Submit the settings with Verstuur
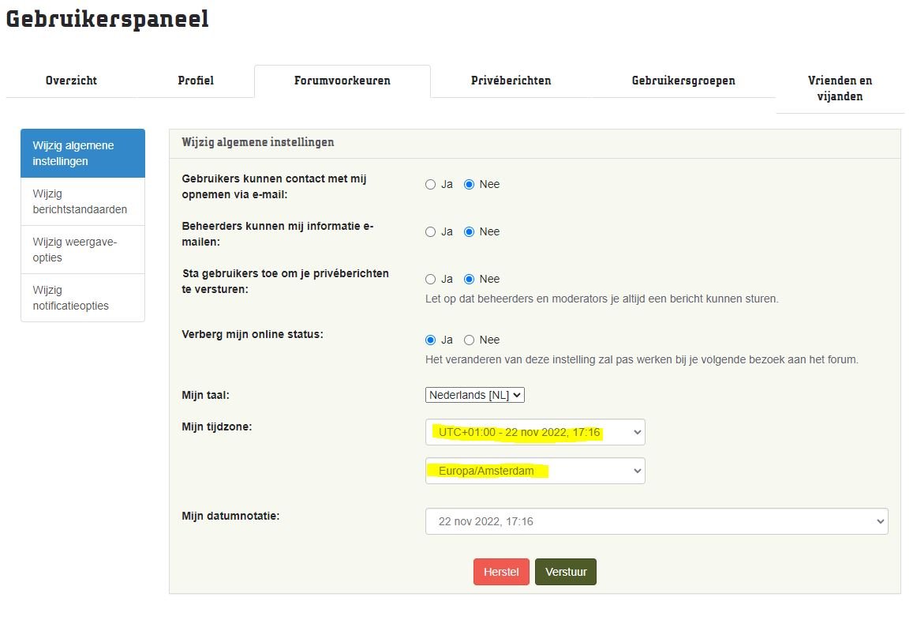917x620 pixels. pos(565,572)
